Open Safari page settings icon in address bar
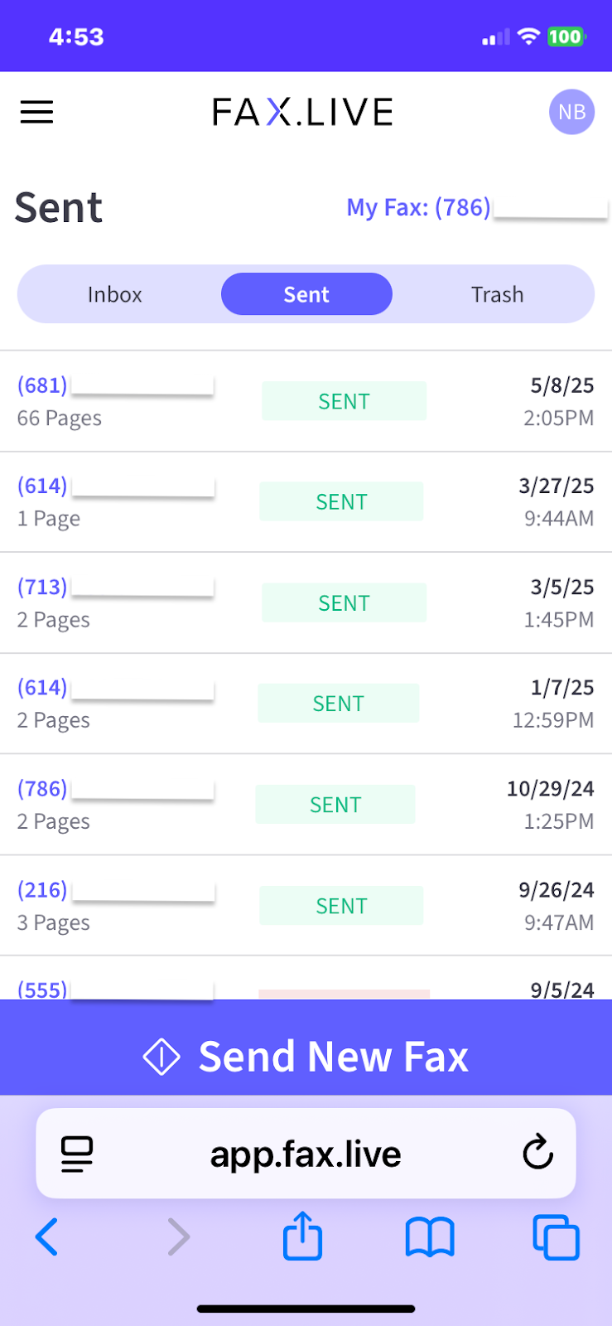This screenshot has width=612, height=1326. [x=77, y=1154]
